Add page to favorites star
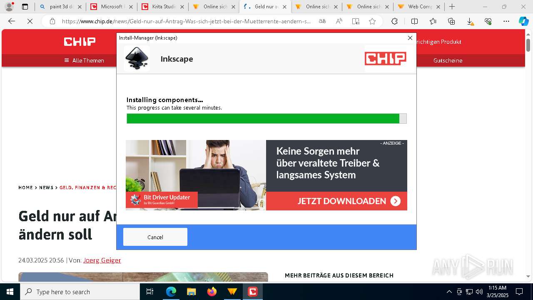Viewport: 533px width, 300px height. 372,21
